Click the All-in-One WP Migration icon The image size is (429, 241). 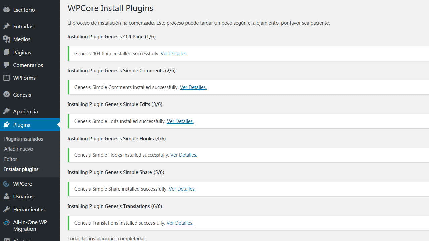(x=7, y=222)
